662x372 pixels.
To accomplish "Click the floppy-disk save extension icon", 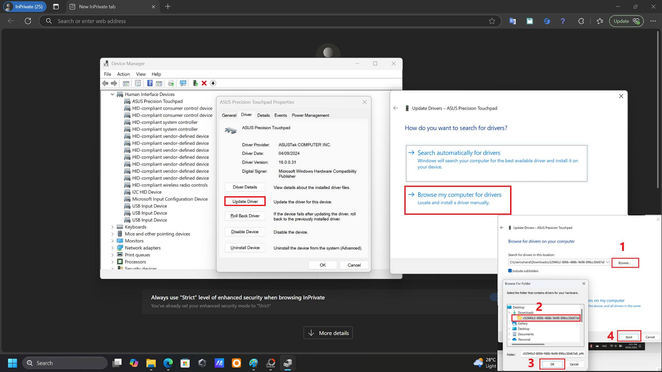I will tap(530, 21).
